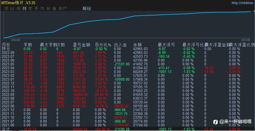The image size is (255, 131).
Task: Click balance value 61264.02
Action: 141,68
